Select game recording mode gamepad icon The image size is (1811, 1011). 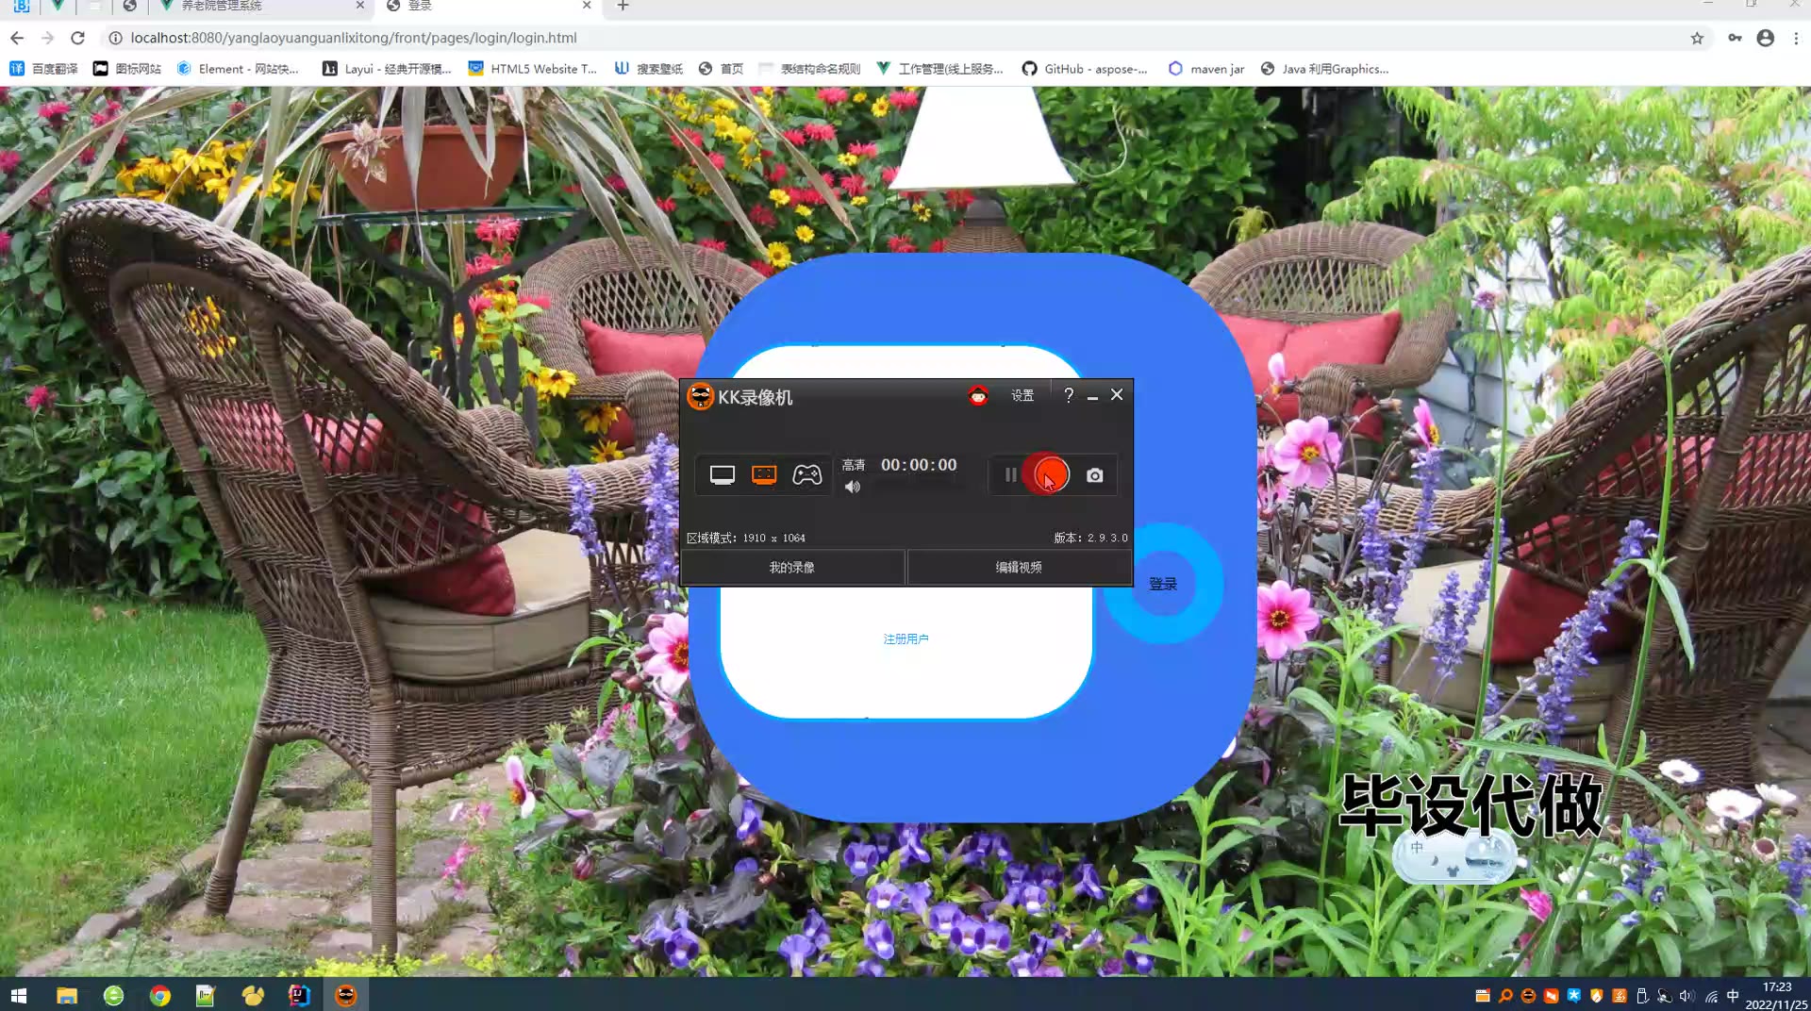click(x=807, y=474)
